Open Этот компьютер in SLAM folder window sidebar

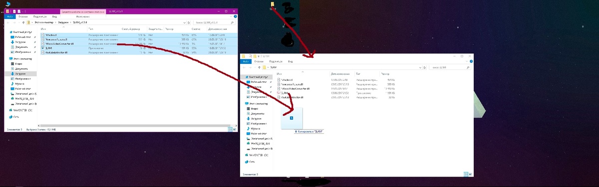click(256, 104)
